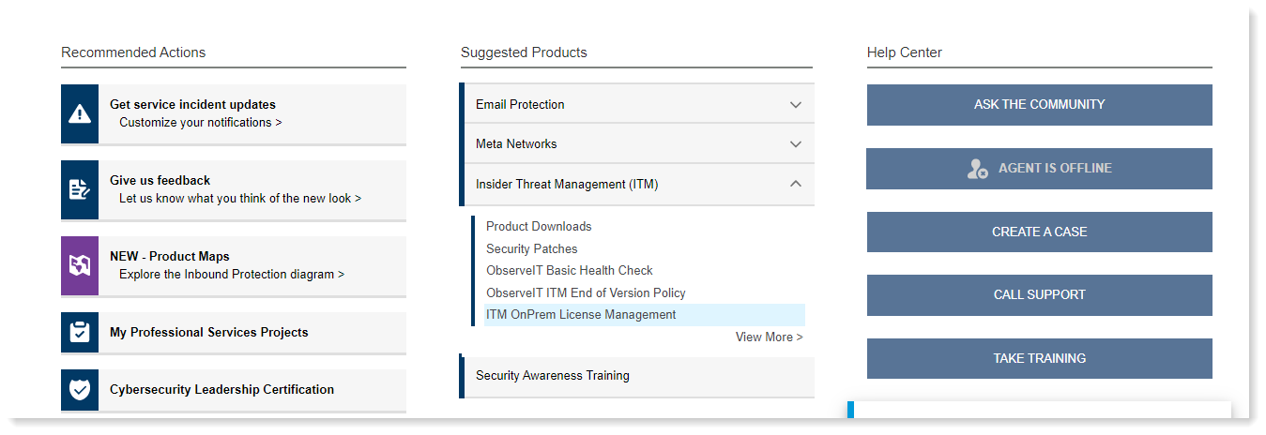
Task: Select ITM OnPrem License Management
Action: pos(581,315)
